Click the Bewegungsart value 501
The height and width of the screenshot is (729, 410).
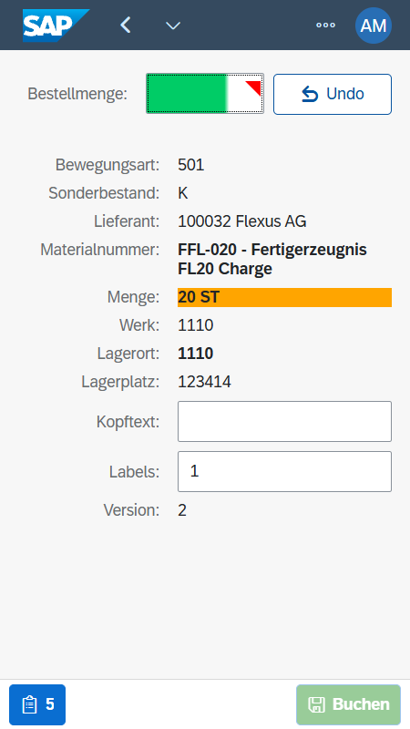pos(191,165)
